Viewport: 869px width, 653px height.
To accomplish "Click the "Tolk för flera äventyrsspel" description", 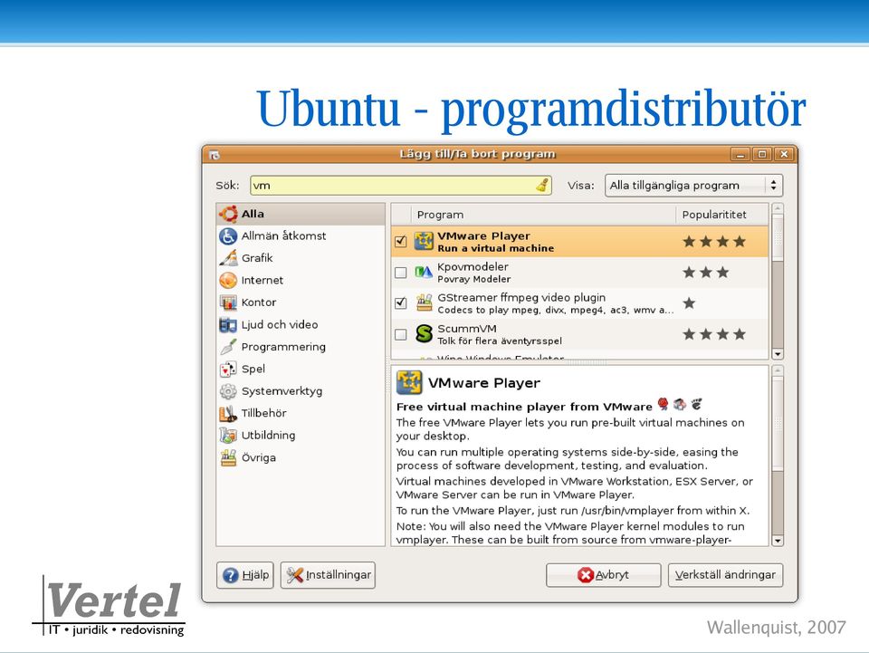I will (500, 341).
